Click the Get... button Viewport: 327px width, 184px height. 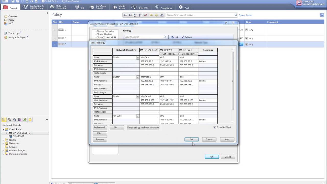point(117,127)
